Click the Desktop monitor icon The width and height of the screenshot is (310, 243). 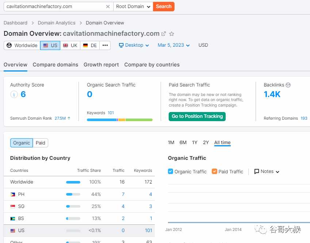(121, 45)
